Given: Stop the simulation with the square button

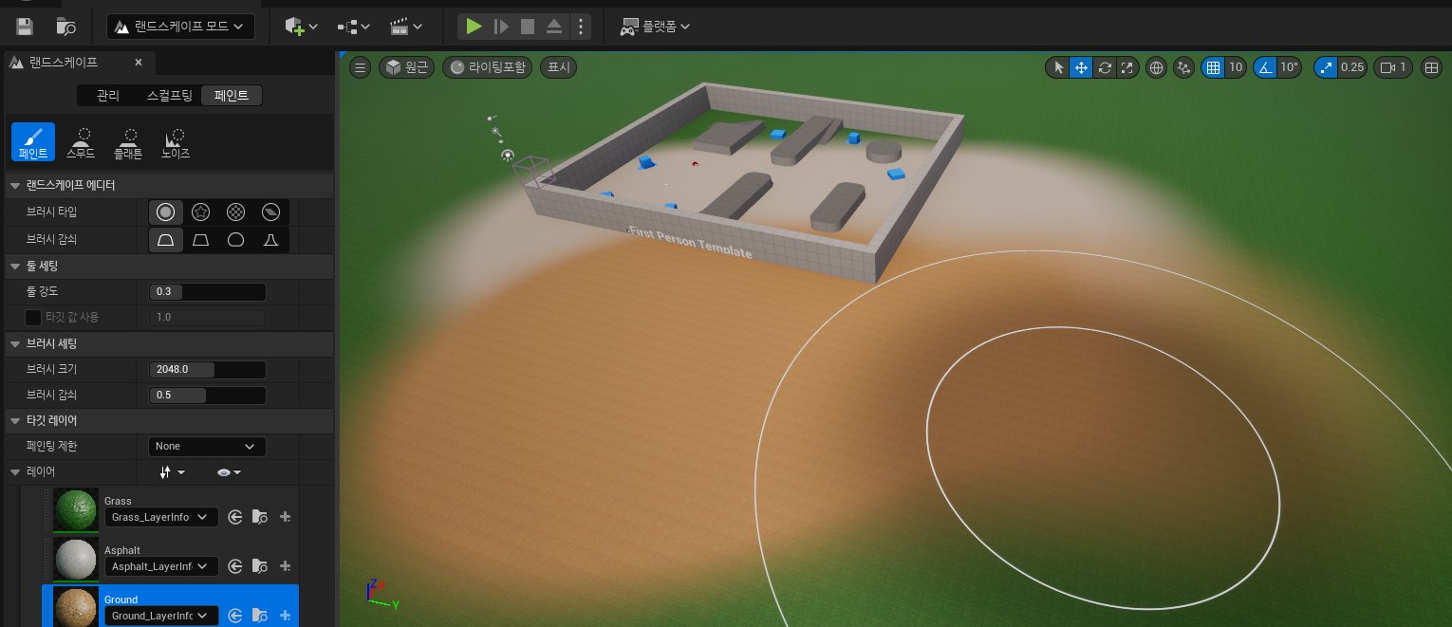Looking at the screenshot, I should point(528,27).
